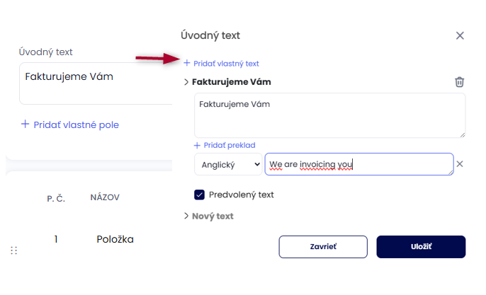
Task: Close the Úvodný text dialog
Action: (460, 35)
